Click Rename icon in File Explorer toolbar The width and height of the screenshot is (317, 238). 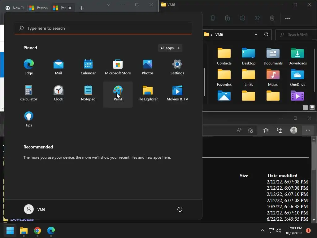point(242,18)
